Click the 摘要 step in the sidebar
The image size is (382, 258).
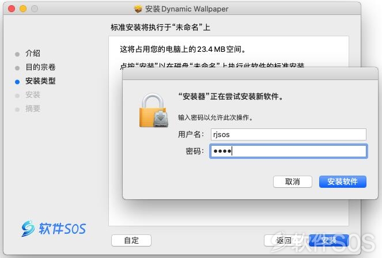pos(33,108)
